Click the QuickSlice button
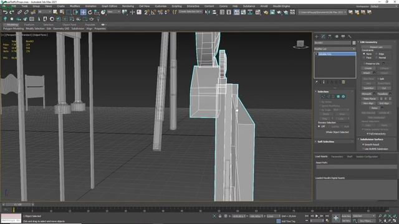 [368, 88]
